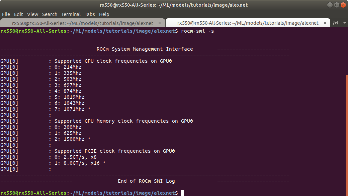Screen dimensions: 348x196
Task: Open the Search menu
Action: coord(50,14)
